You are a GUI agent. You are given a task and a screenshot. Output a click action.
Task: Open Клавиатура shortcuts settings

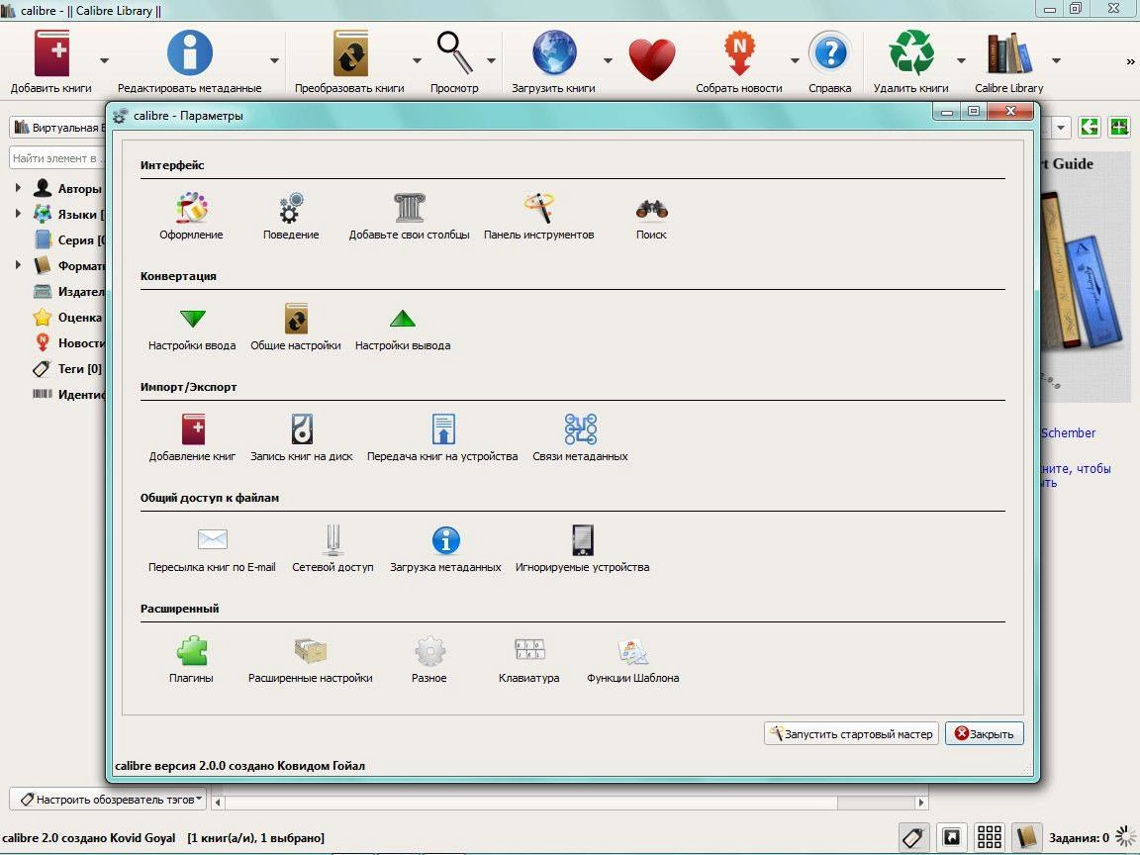pyautogui.click(x=529, y=659)
